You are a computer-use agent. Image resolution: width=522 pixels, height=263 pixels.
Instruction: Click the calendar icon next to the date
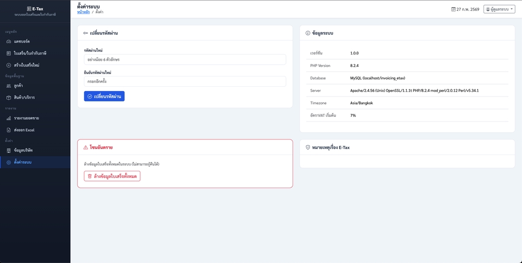[453, 9]
